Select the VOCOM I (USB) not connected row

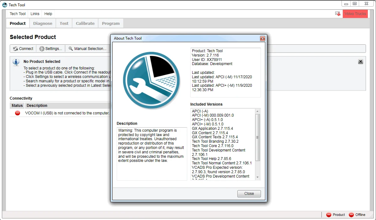coord(60,113)
